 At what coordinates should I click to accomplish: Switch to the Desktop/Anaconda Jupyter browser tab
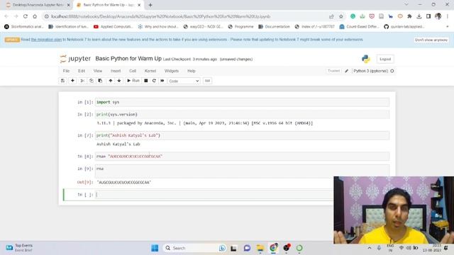[38, 5]
